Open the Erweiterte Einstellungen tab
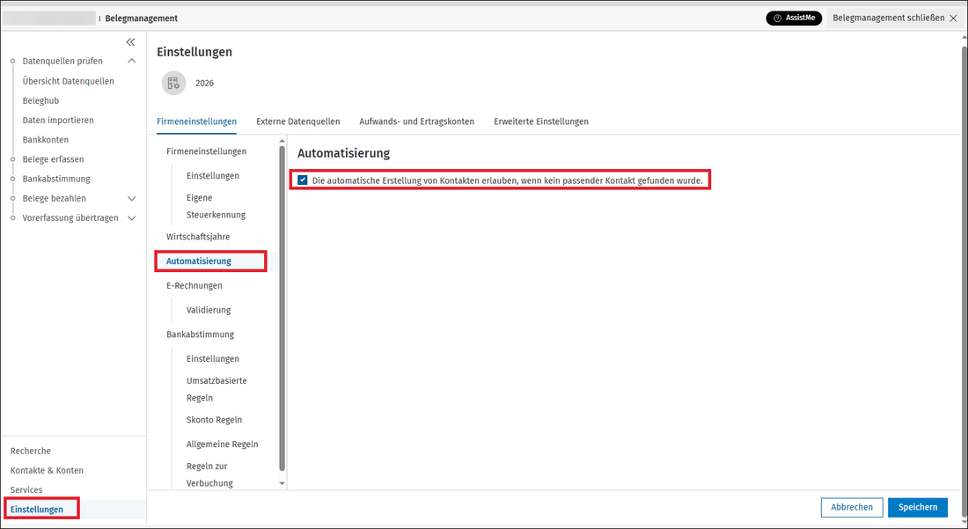Image resolution: width=968 pixels, height=529 pixels. (x=541, y=121)
